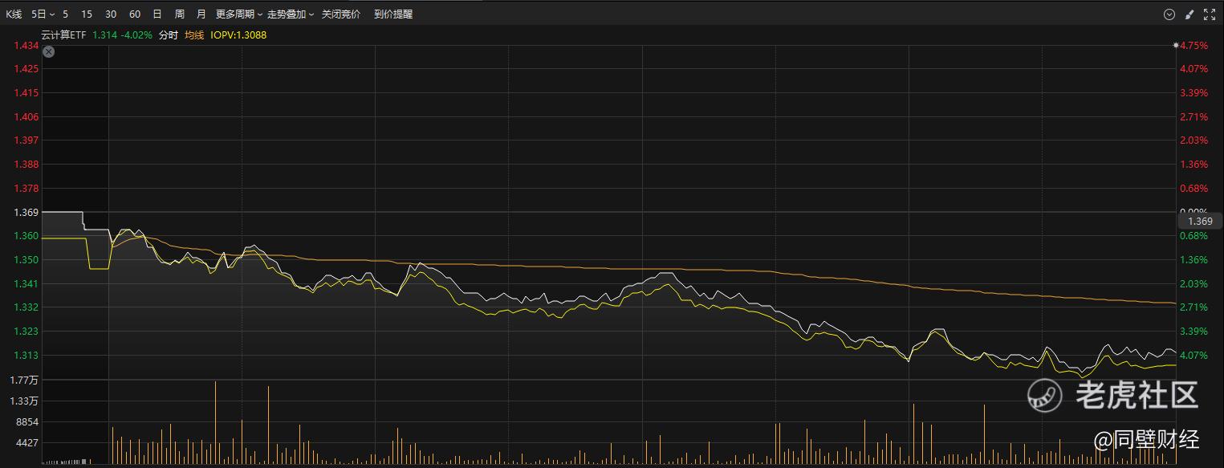The image size is (1224, 468).
Task: Expand the 更多周期 dropdown
Action: tap(238, 14)
